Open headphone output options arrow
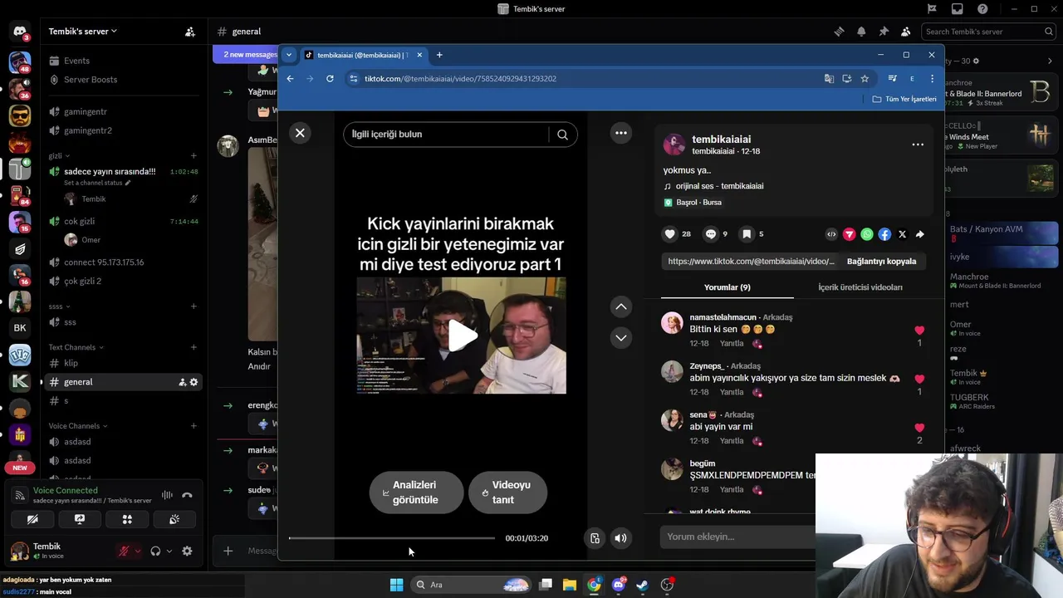 coord(169,551)
